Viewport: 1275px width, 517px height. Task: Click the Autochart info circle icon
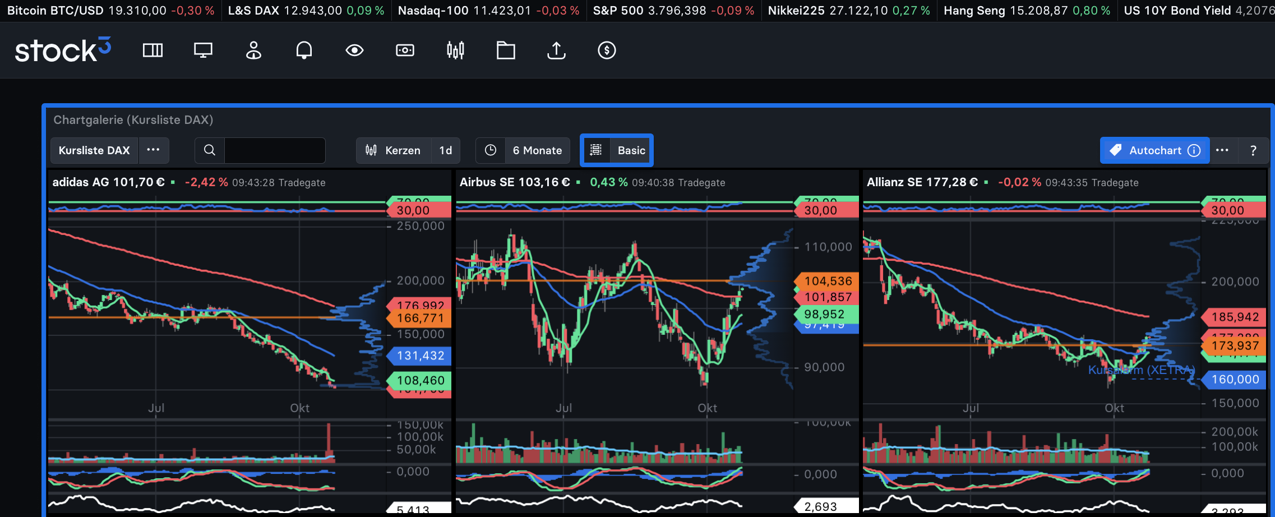pyautogui.click(x=1194, y=150)
